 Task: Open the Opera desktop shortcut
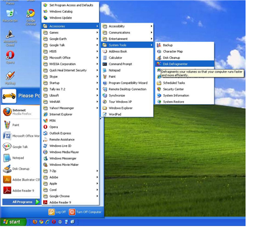pos(10,57)
